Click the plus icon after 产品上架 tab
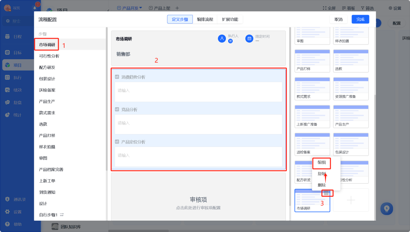410x232 pixels. 177,8
